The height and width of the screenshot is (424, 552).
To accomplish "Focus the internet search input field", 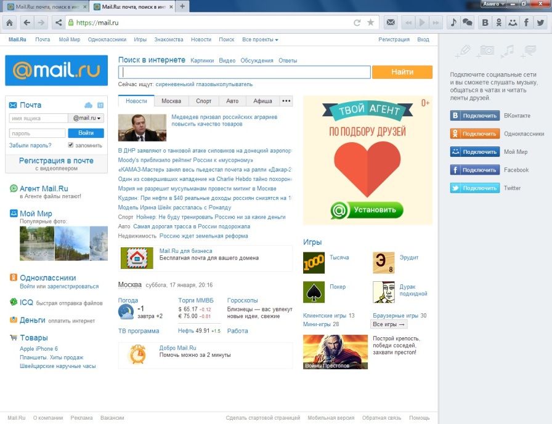I will [244, 72].
